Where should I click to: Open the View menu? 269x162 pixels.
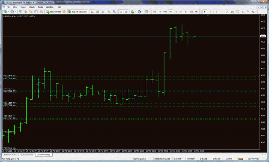15,7
